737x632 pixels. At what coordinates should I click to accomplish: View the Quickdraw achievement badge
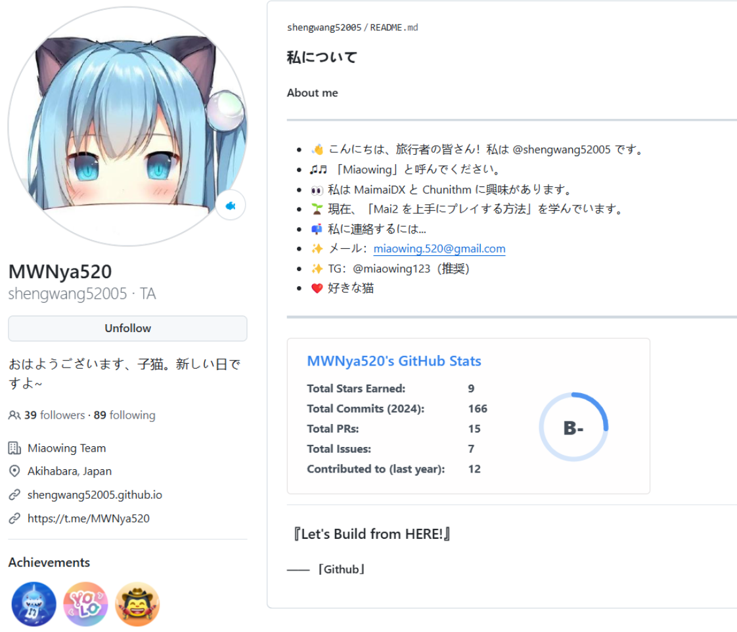(x=137, y=602)
